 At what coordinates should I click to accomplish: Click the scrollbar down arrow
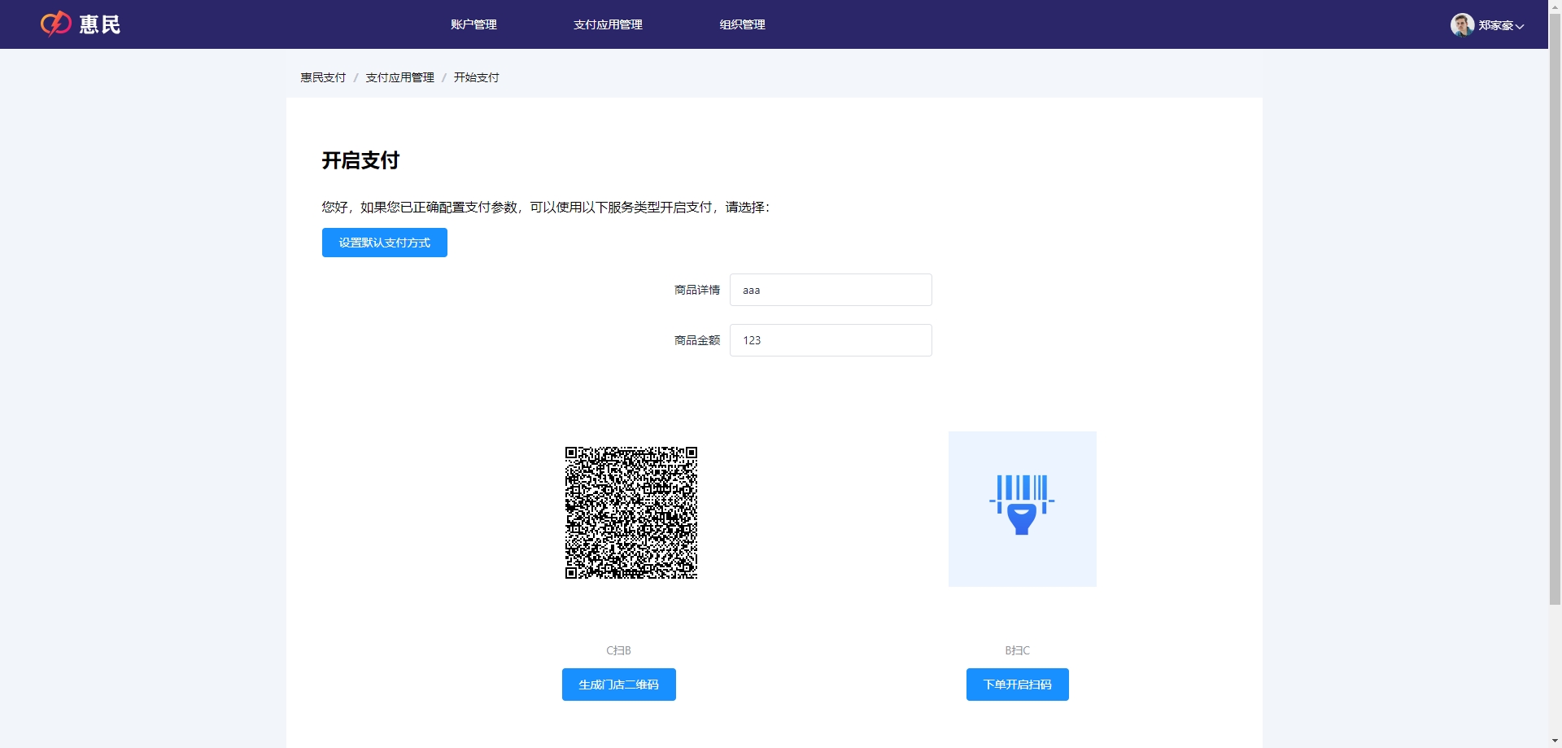click(x=1555, y=741)
